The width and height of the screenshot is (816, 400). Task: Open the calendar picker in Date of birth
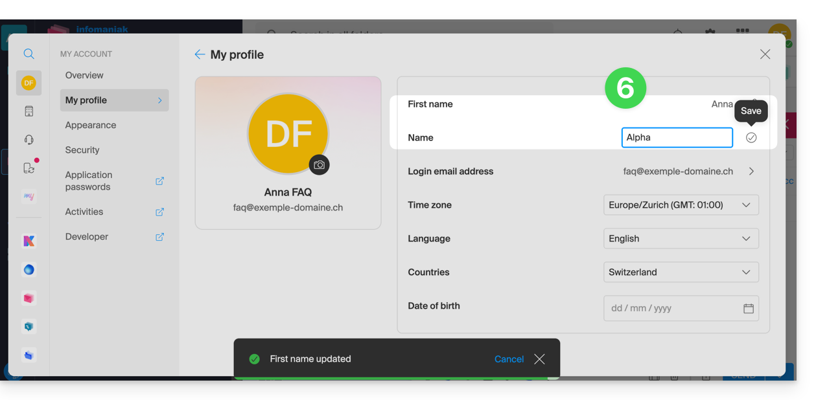pos(748,309)
